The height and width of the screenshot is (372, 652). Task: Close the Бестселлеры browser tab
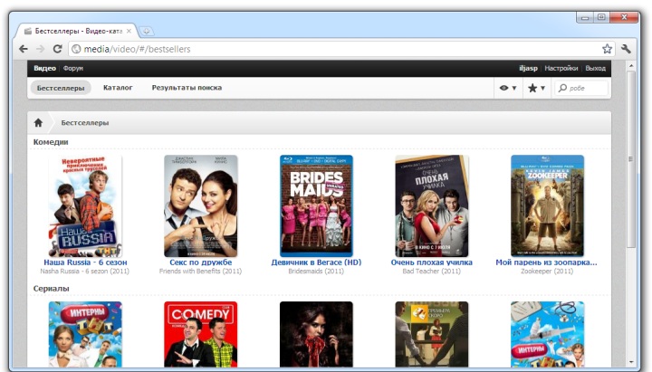click(129, 31)
